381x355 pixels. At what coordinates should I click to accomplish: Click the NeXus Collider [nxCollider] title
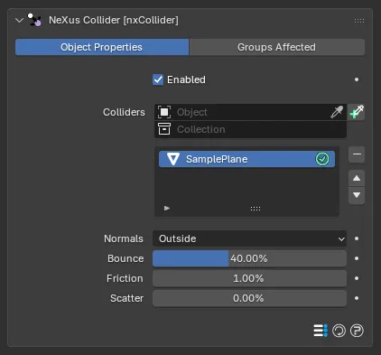click(x=114, y=20)
